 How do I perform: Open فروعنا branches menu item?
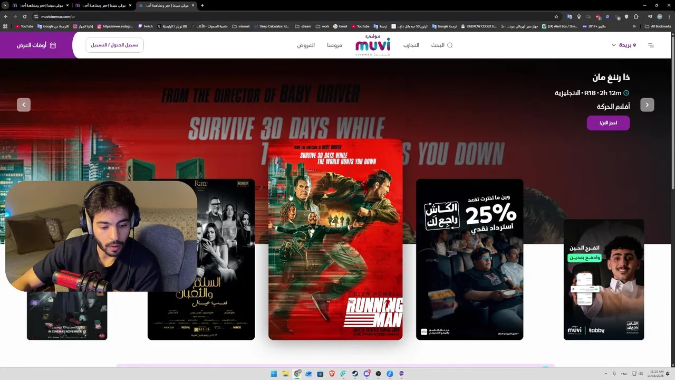pyautogui.click(x=334, y=45)
